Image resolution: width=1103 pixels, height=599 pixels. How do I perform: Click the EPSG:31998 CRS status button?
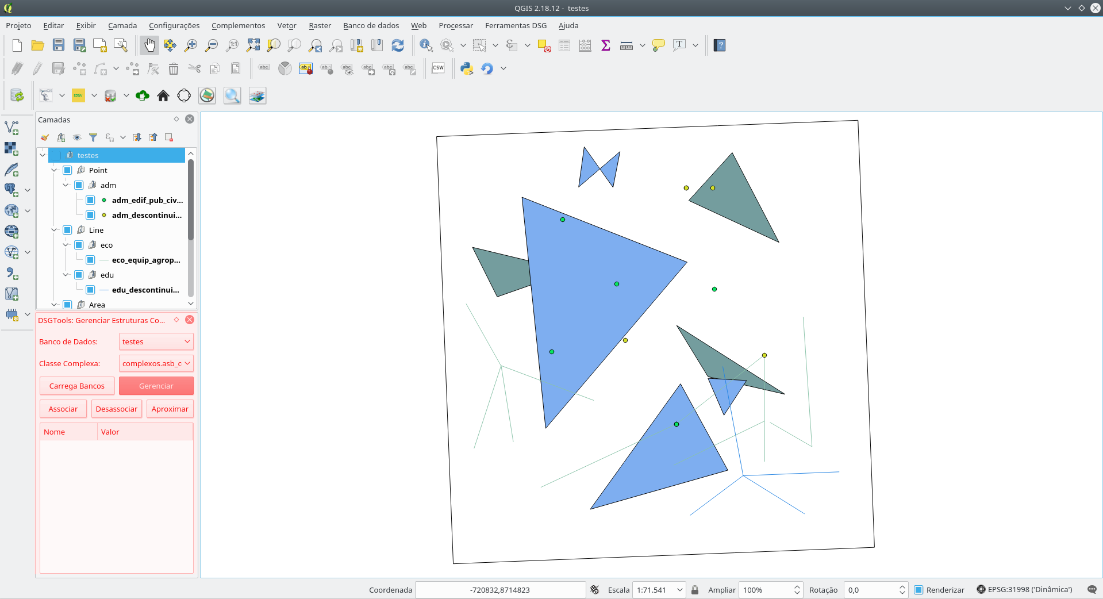(1025, 589)
